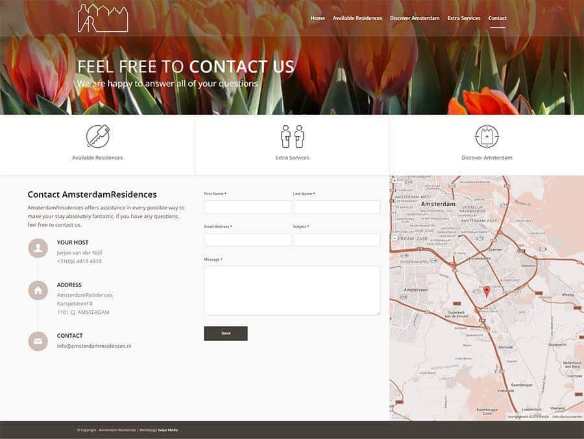Submit the form with Send button
584x439 pixels.
226,333
